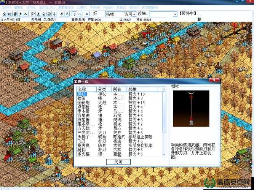Click the 呼延灼 owner cell
Image resolution: width=254 pixels, height=190 pixels.
tap(120, 137)
